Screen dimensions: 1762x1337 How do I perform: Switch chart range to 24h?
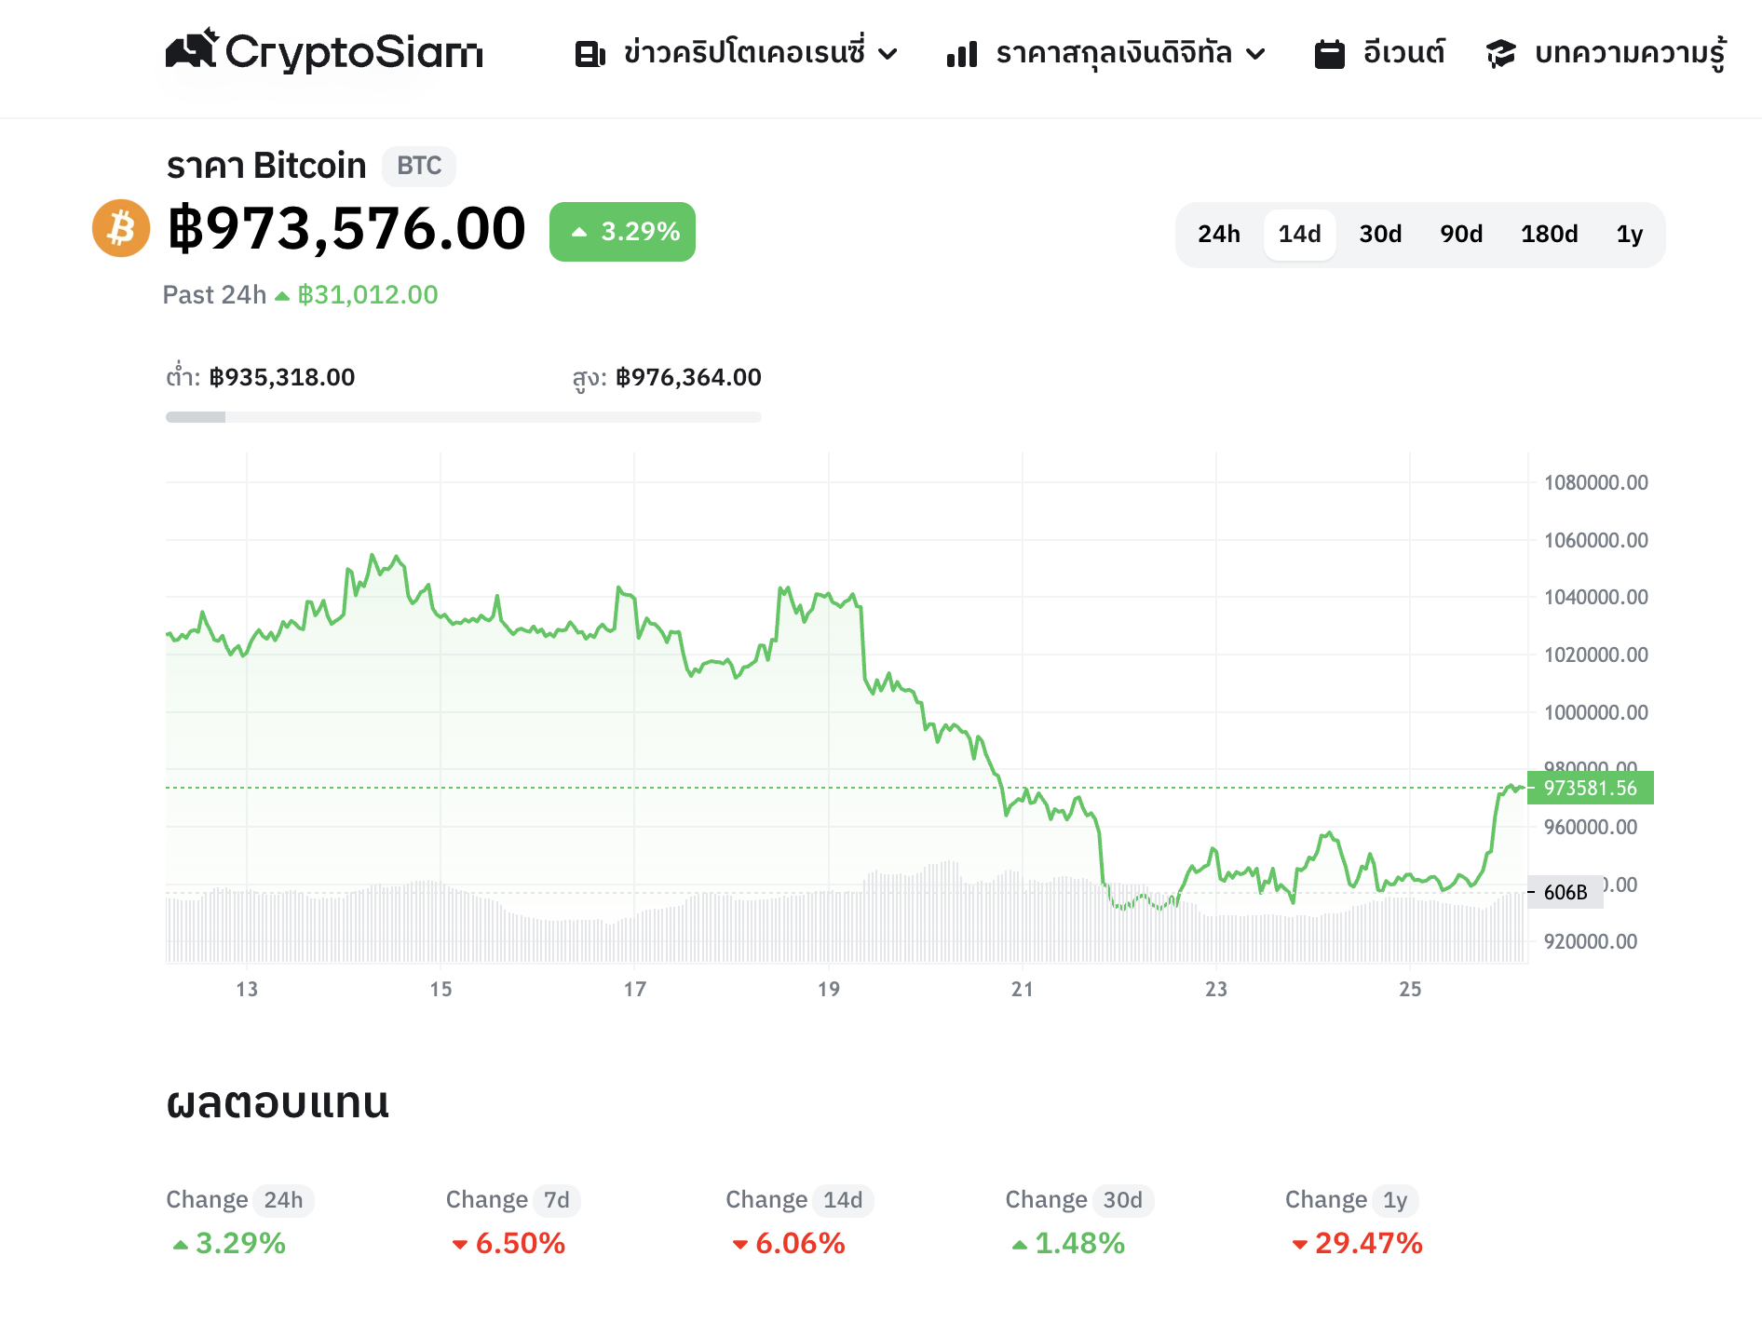click(x=1219, y=235)
